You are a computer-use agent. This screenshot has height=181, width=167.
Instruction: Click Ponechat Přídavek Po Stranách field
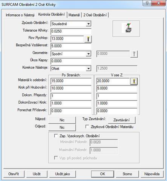pyautogui.click(x=71, y=111)
